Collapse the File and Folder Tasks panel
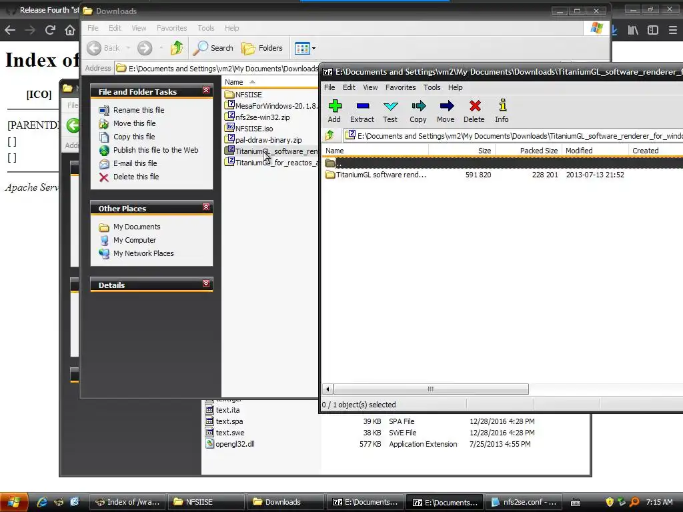The width and height of the screenshot is (683, 512). [x=206, y=90]
